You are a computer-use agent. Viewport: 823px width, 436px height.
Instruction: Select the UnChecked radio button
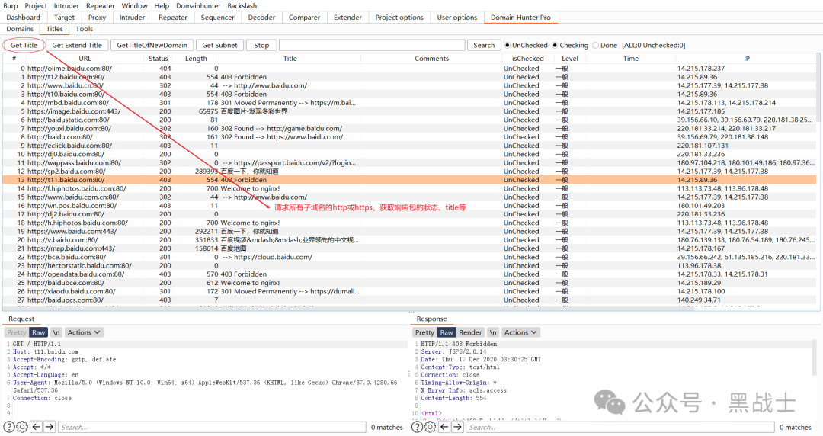508,45
